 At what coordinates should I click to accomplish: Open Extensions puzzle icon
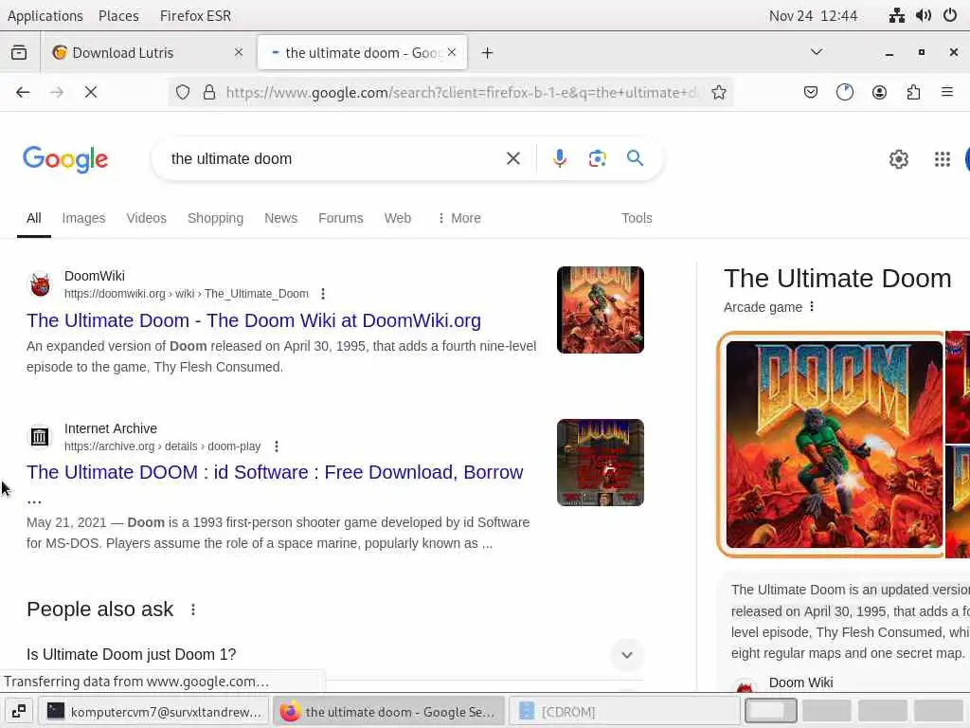click(913, 92)
